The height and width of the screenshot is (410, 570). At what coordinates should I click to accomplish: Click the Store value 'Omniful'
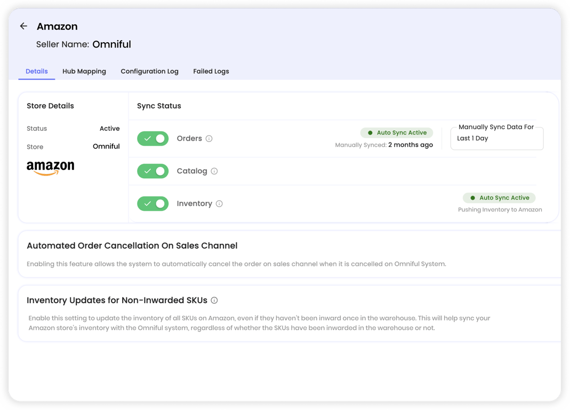tap(106, 146)
